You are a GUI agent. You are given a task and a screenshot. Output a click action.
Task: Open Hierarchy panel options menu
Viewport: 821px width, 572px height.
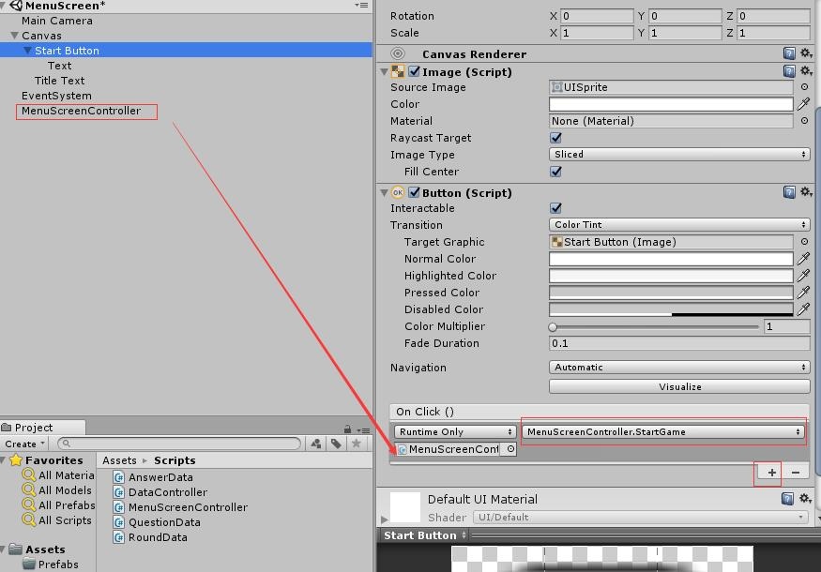pos(361,6)
